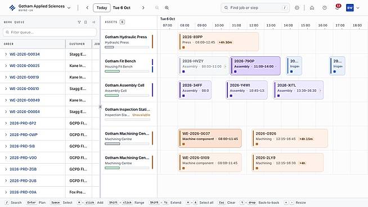This screenshot has height=207, width=368.
Task: Zoom in the timeline
Action: click(167, 8)
